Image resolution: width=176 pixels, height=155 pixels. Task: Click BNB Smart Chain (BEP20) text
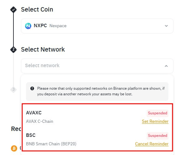[x=51, y=144]
